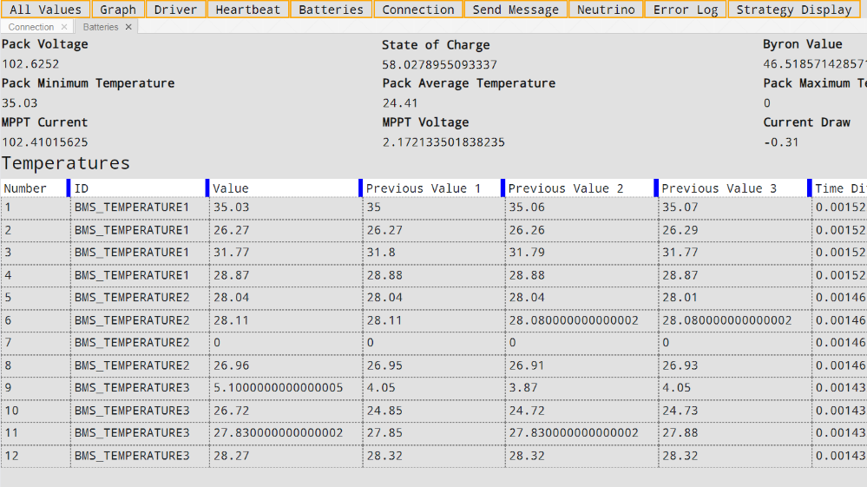The image size is (867, 487).
Task: Select row 5 BMS_TEMPERATURE2 ID cell
Action: tap(140, 298)
